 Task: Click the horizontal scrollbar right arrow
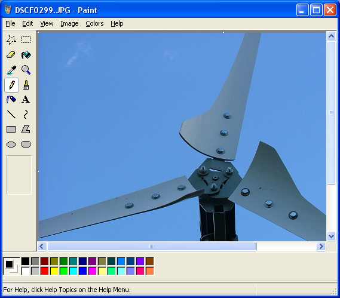321,247
